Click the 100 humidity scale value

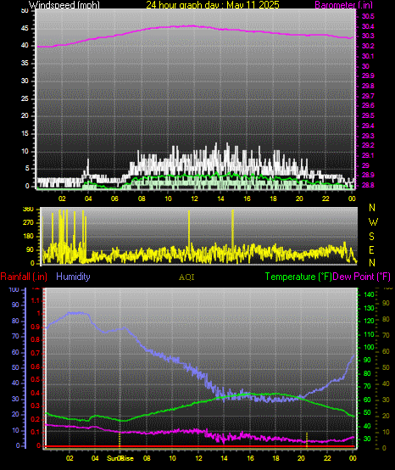[x=14, y=289]
